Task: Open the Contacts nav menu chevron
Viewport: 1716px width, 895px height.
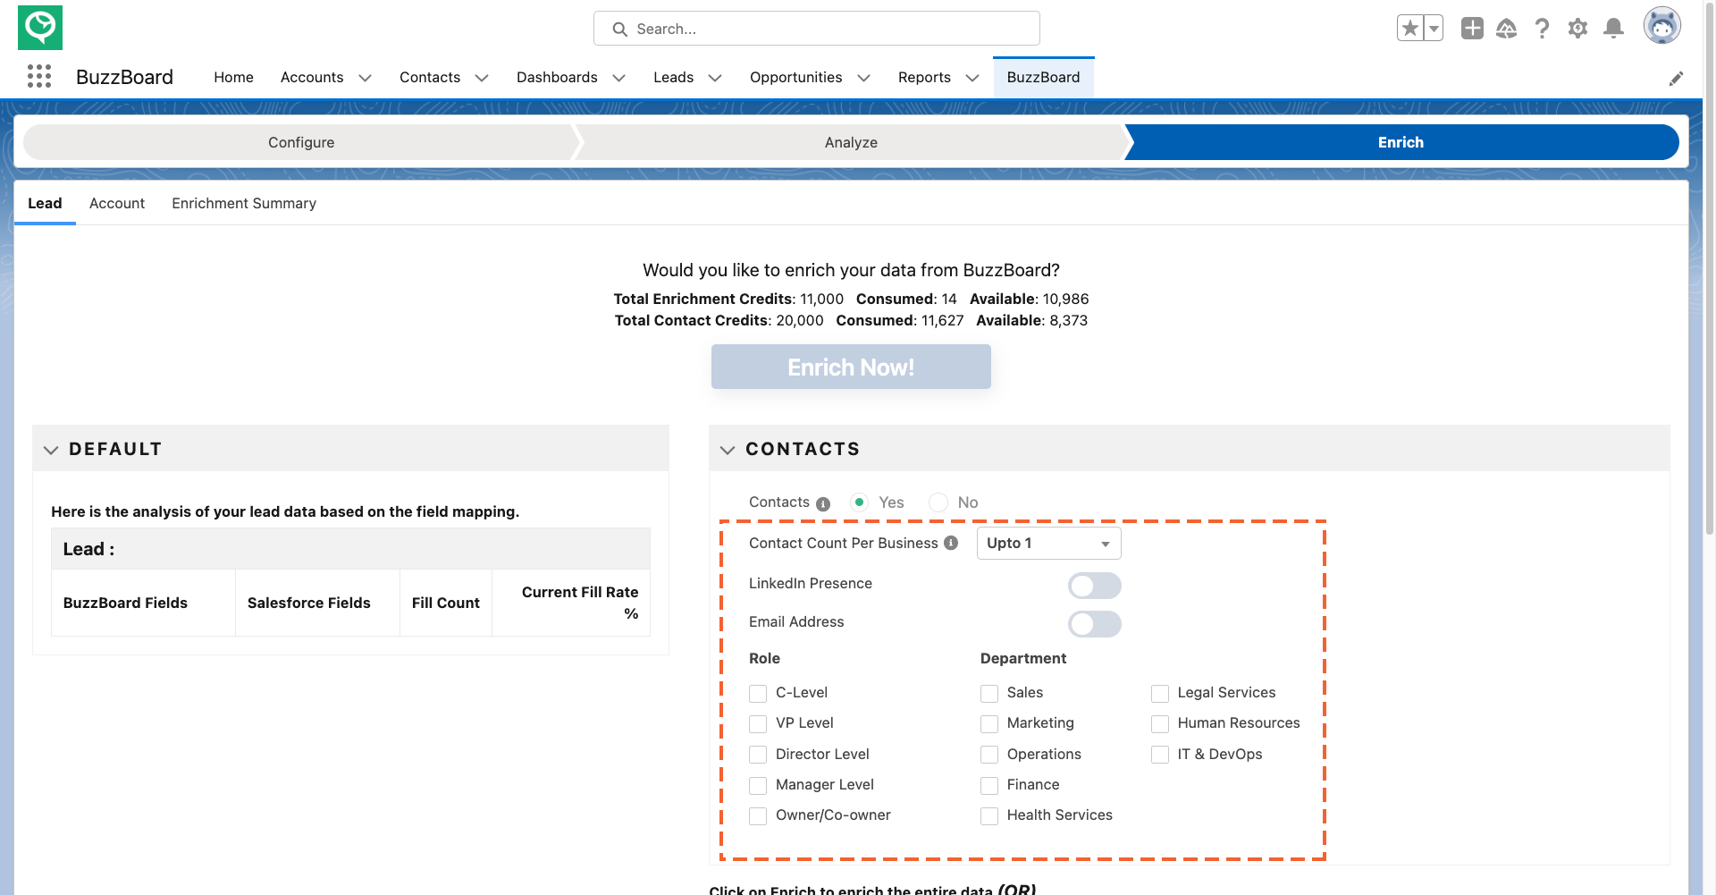Action: pyautogui.click(x=482, y=78)
